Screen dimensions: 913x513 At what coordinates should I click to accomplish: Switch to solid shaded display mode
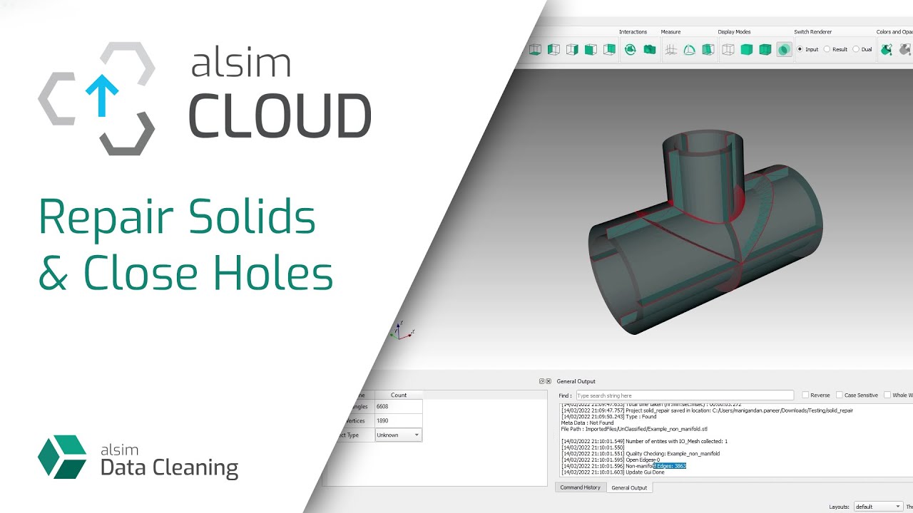(x=747, y=49)
